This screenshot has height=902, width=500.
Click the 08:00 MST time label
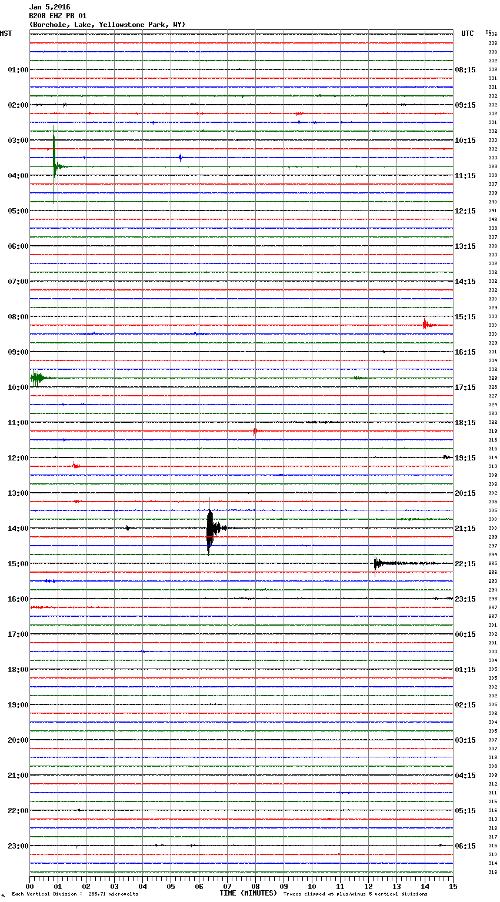pyautogui.click(x=18, y=317)
